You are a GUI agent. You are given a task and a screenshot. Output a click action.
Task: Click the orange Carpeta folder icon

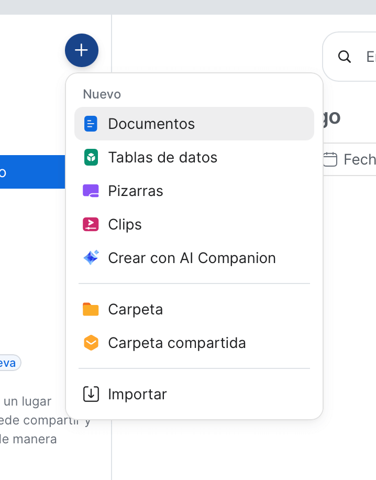pyautogui.click(x=91, y=309)
